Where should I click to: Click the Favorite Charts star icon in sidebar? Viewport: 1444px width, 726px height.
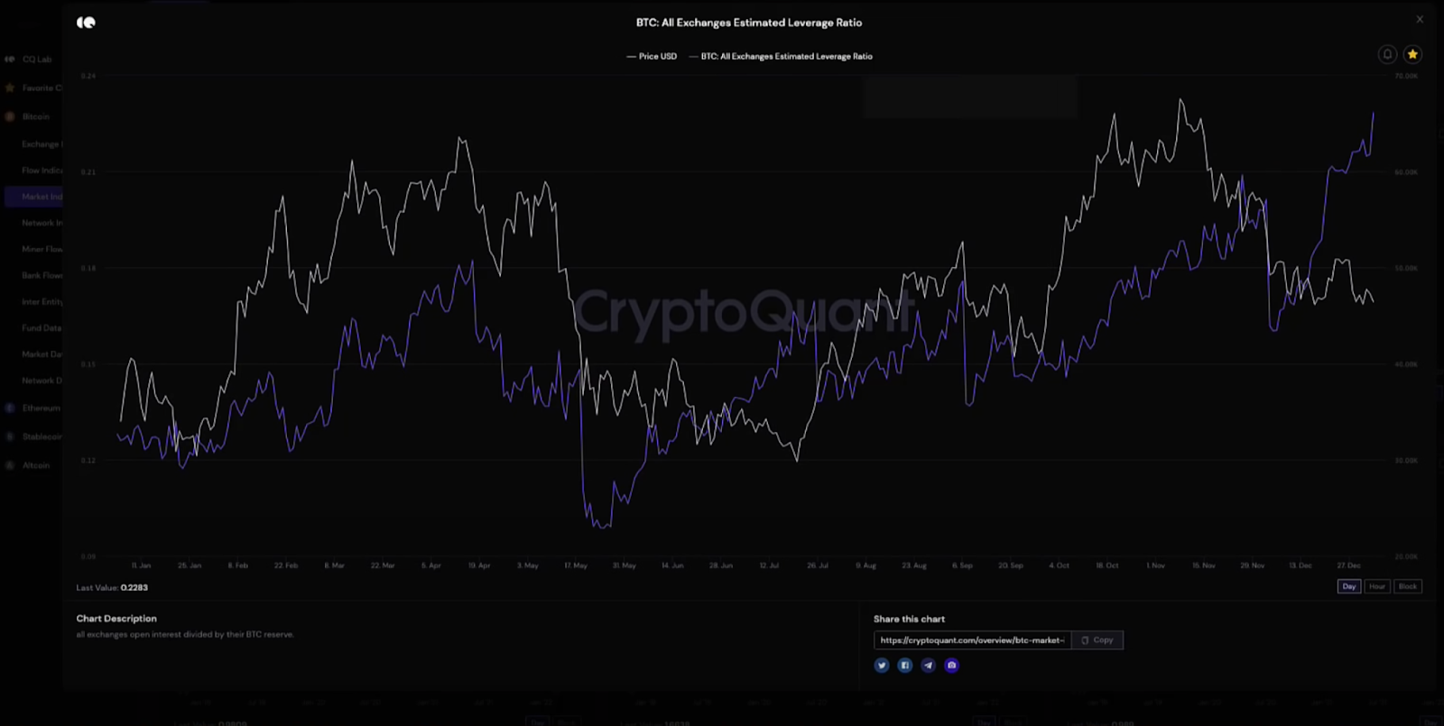(10, 87)
